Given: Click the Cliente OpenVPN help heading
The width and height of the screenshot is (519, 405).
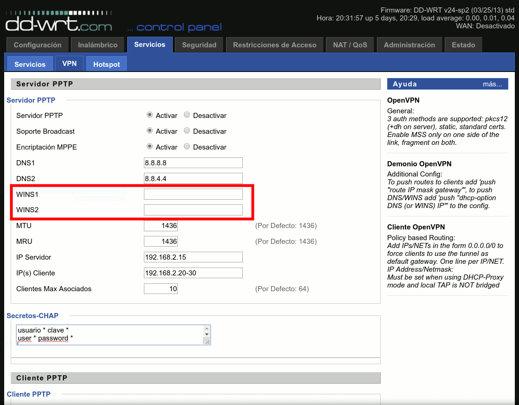Looking at the screenshot, I should click(x=416, y=227).
